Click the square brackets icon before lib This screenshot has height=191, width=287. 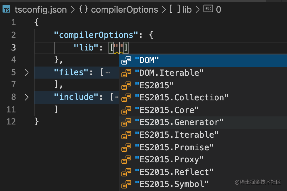175,9
